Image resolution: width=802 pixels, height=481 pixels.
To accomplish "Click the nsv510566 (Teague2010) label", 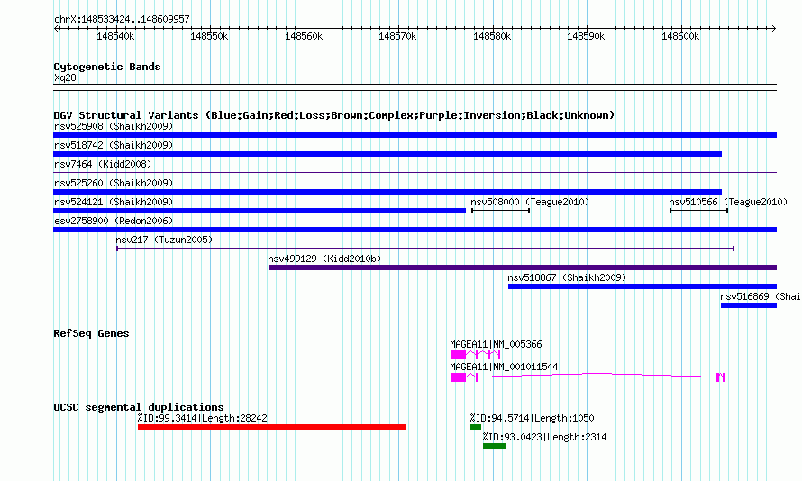I will coord(728,202).
